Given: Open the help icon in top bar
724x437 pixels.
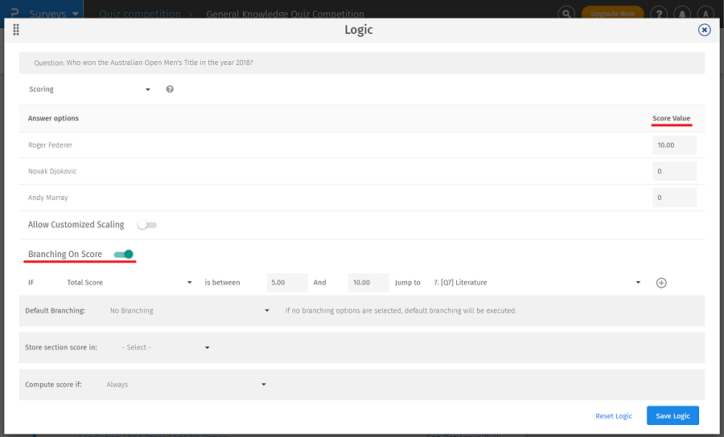Looking at the screenshot, I should pyautogui.click(x=658, y=14).
